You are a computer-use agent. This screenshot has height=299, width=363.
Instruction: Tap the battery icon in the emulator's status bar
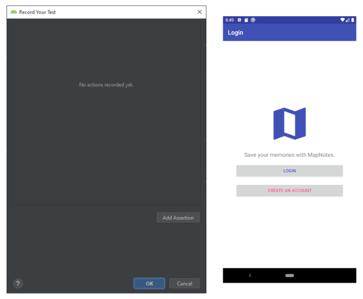click(x=353, y=20)
